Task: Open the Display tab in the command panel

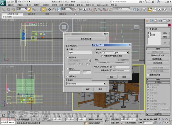Action: (x=164, y=21)
